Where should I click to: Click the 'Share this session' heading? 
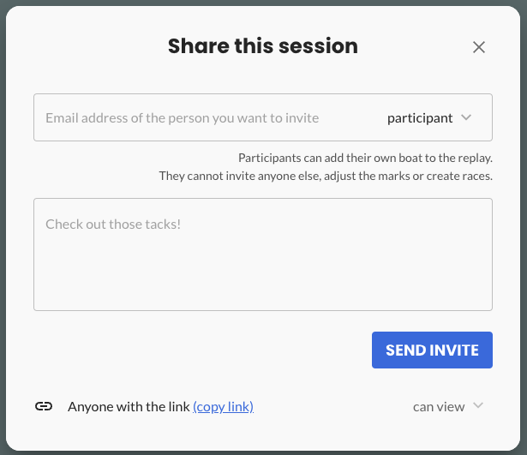click(262, 46)
